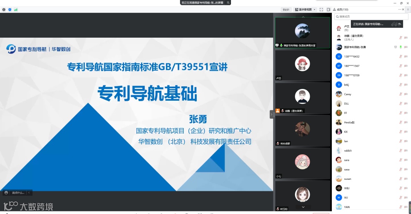
Task: Click the camera icon for the 国家专利导航 presenter
Action: (406, 47)
